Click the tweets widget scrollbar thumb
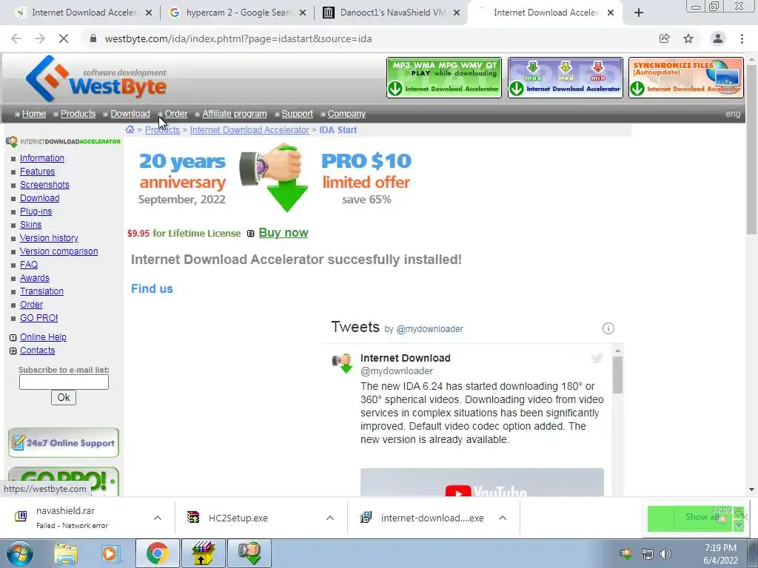 (x=617, y=375)
